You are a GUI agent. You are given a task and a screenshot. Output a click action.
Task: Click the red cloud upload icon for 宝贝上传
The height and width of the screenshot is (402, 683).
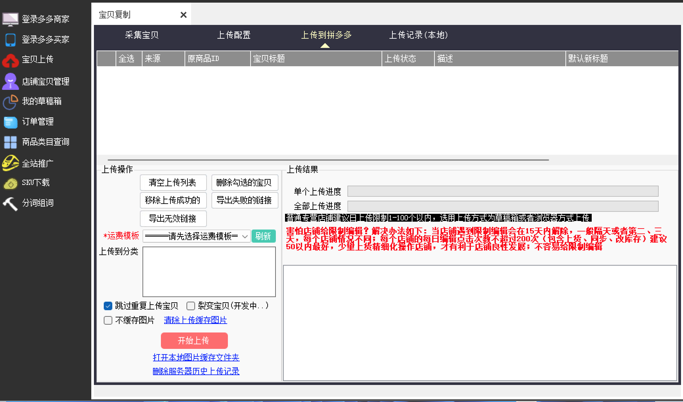[x=11, y=60]
